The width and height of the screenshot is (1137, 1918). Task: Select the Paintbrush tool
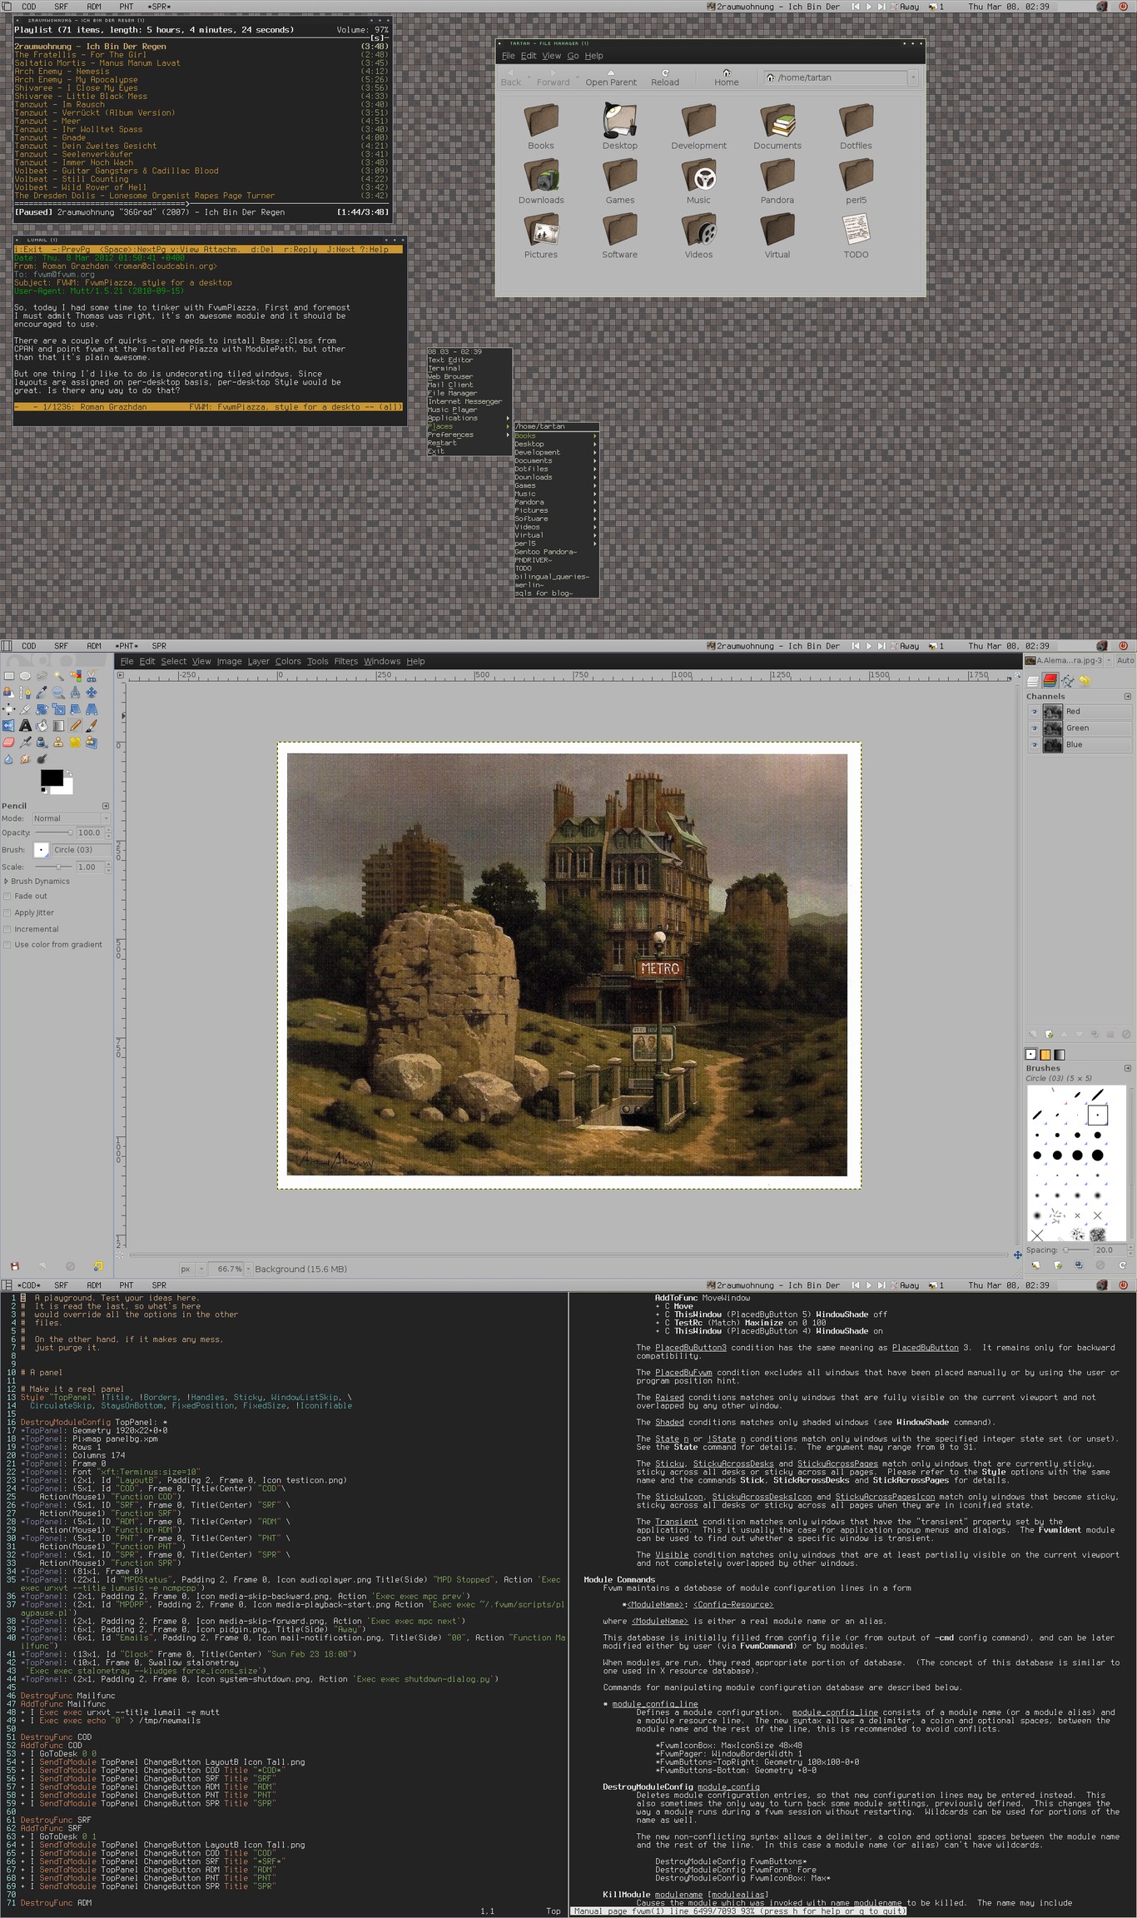(x=92, y=725)
